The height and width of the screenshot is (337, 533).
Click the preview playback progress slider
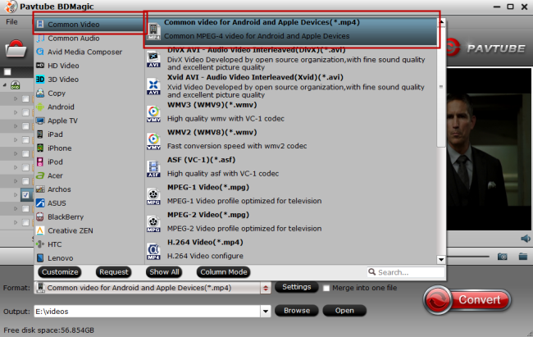[x=467, y=257]
